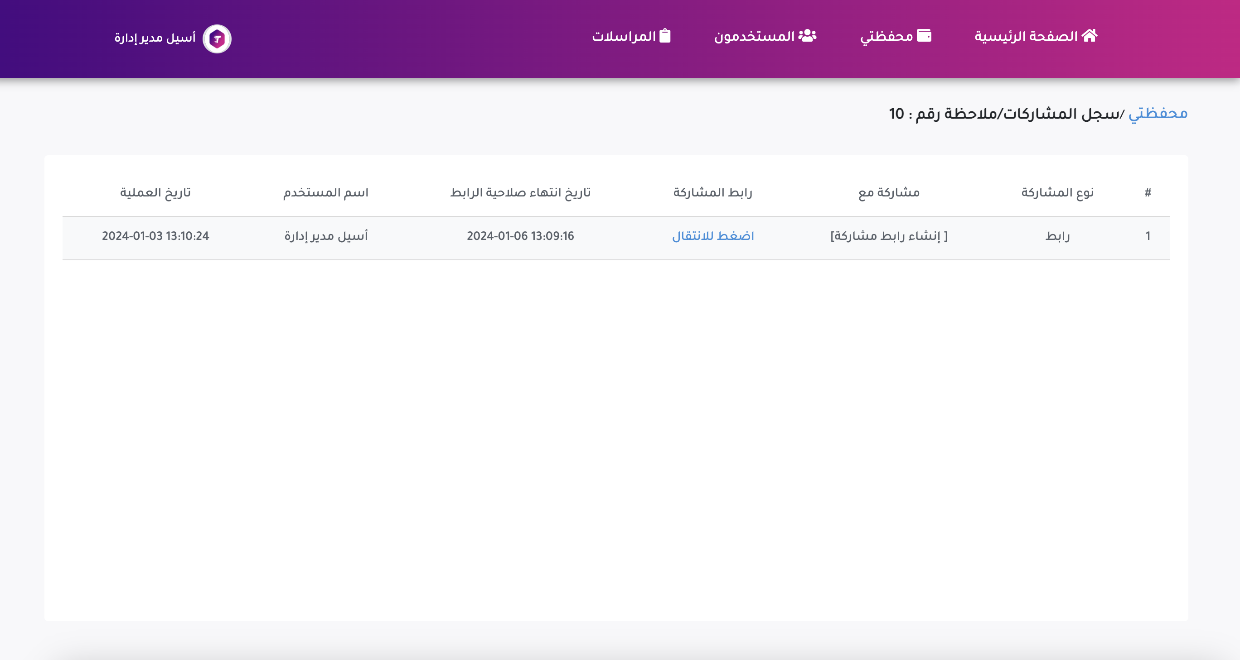
Task: Click the wallet icon beside محفظتي
Action: click(x=924, y=36)
